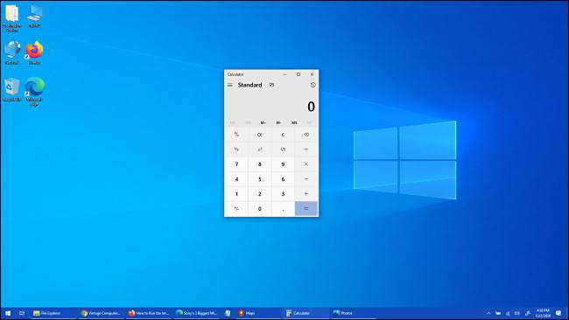Click digit 0 on Calculator keypad
Screen dimensions: 569x320
coord(260,209)
